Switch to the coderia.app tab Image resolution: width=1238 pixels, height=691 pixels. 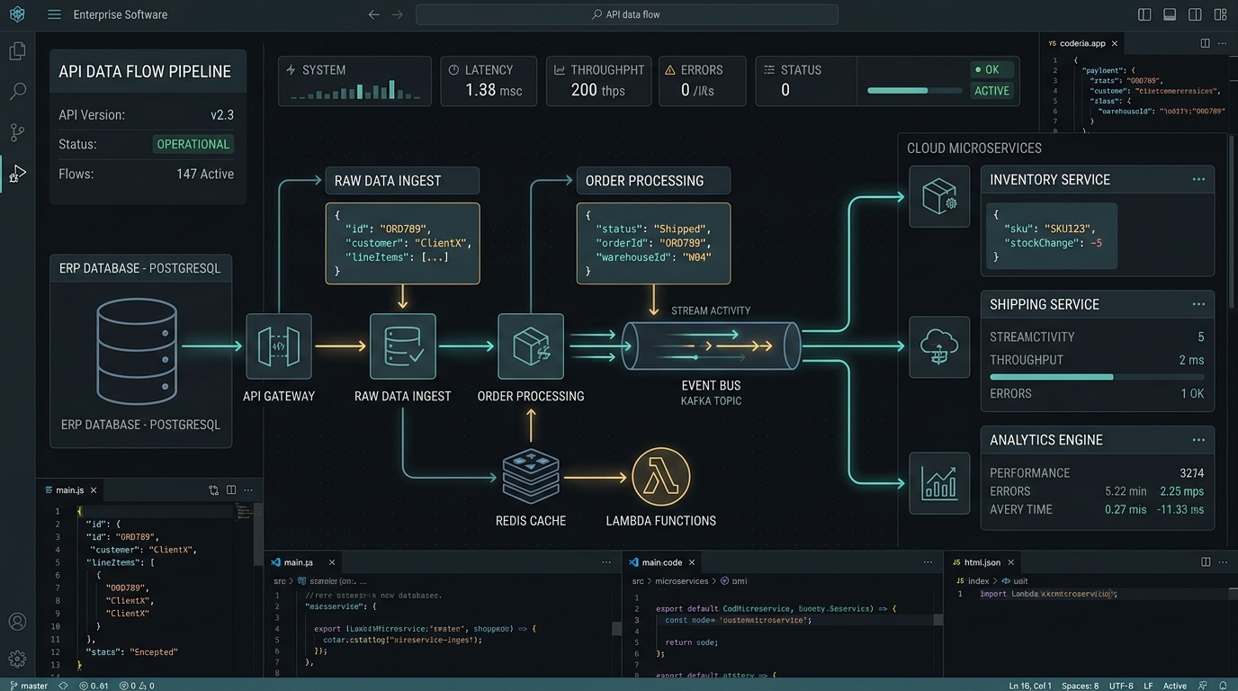(x=1083, y=43)
